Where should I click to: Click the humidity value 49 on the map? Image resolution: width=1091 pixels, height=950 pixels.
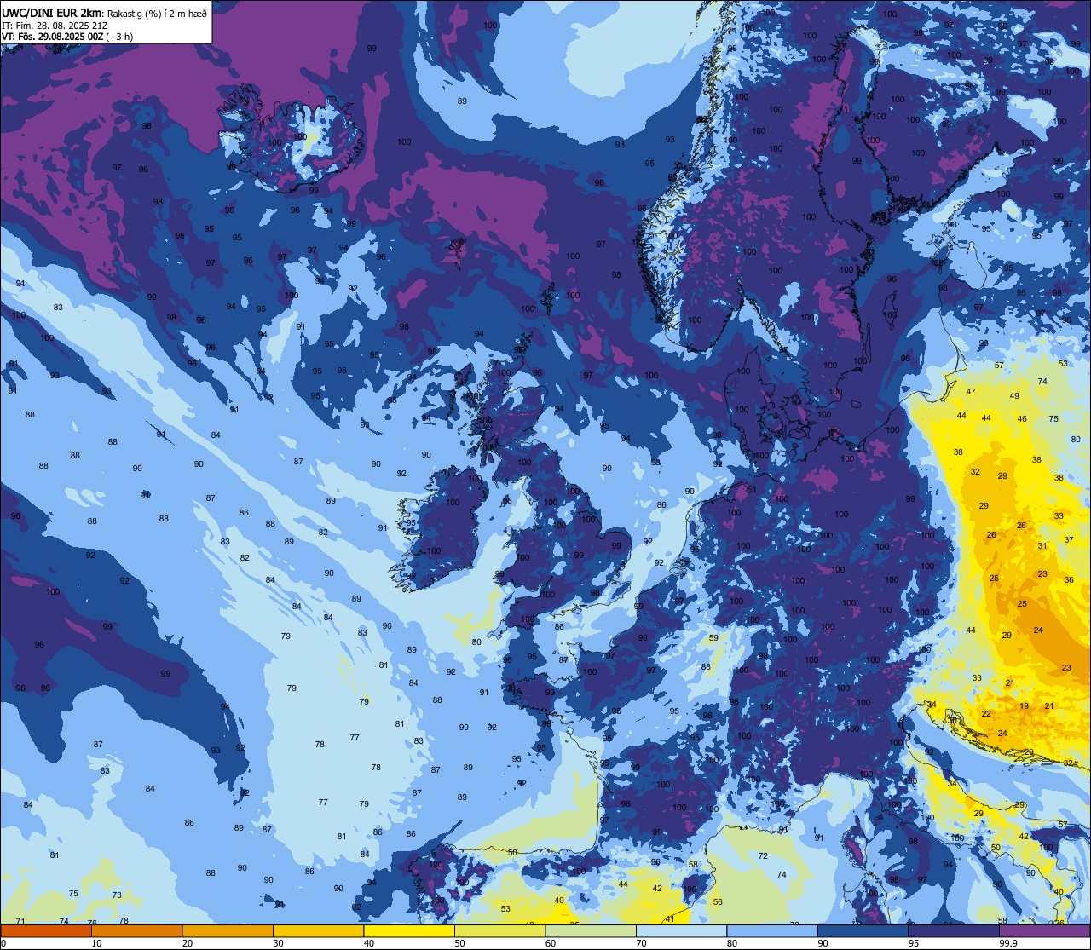tap(1014, 396)
